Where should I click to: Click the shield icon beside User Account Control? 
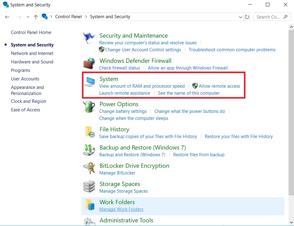(101, 49)
